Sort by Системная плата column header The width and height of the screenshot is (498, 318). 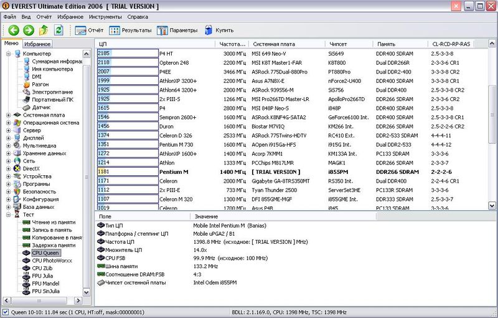[287, 44]
